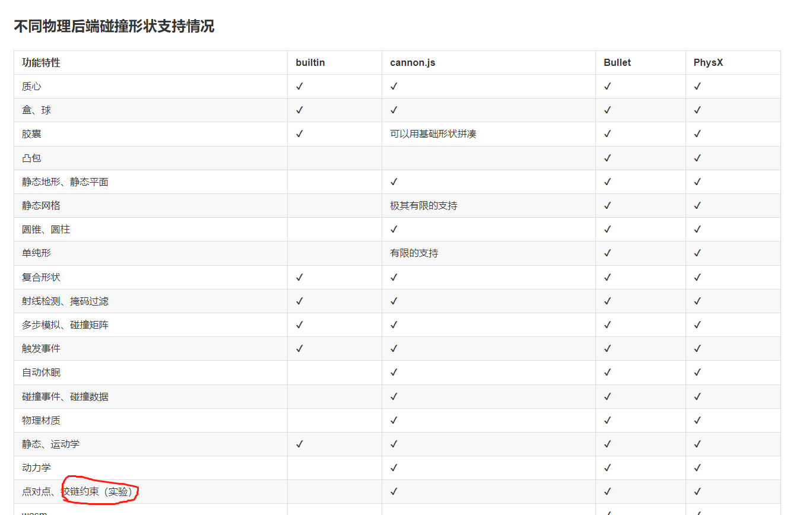Viewport: 800px width, 515px height.
Task: Click the 动力学 row label
Action: click(36, 468)
